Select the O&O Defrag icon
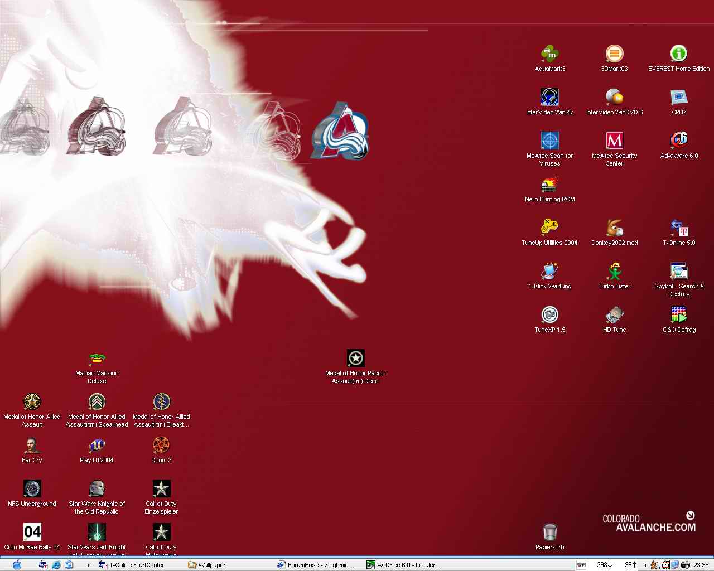Viewport: 714px width, 571px height. point(679,314)
